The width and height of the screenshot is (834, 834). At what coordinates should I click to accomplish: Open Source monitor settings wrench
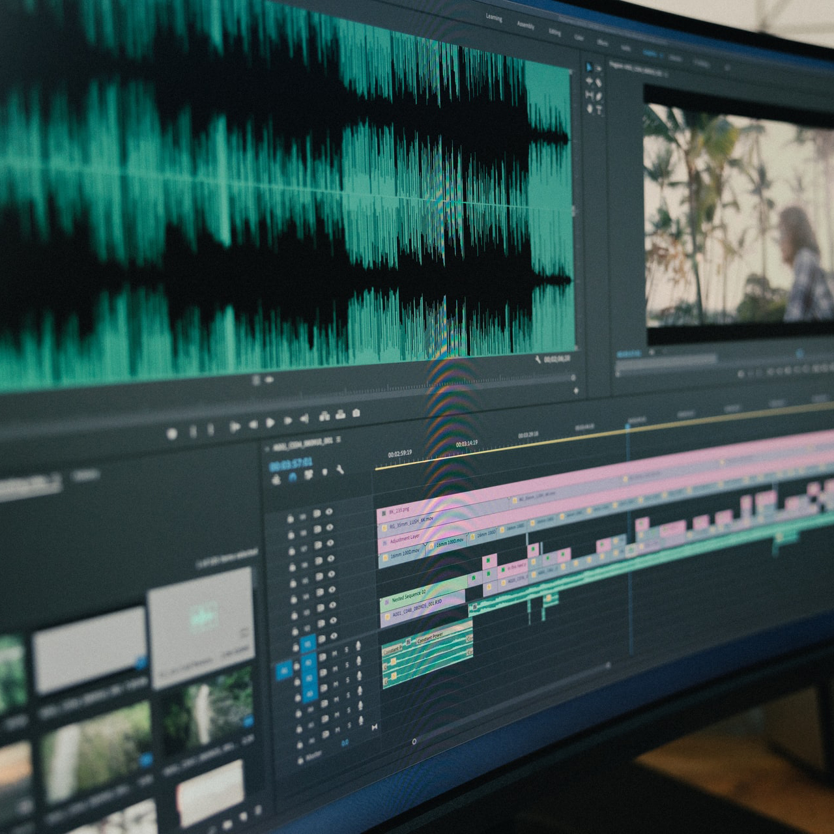coord(538,358)
